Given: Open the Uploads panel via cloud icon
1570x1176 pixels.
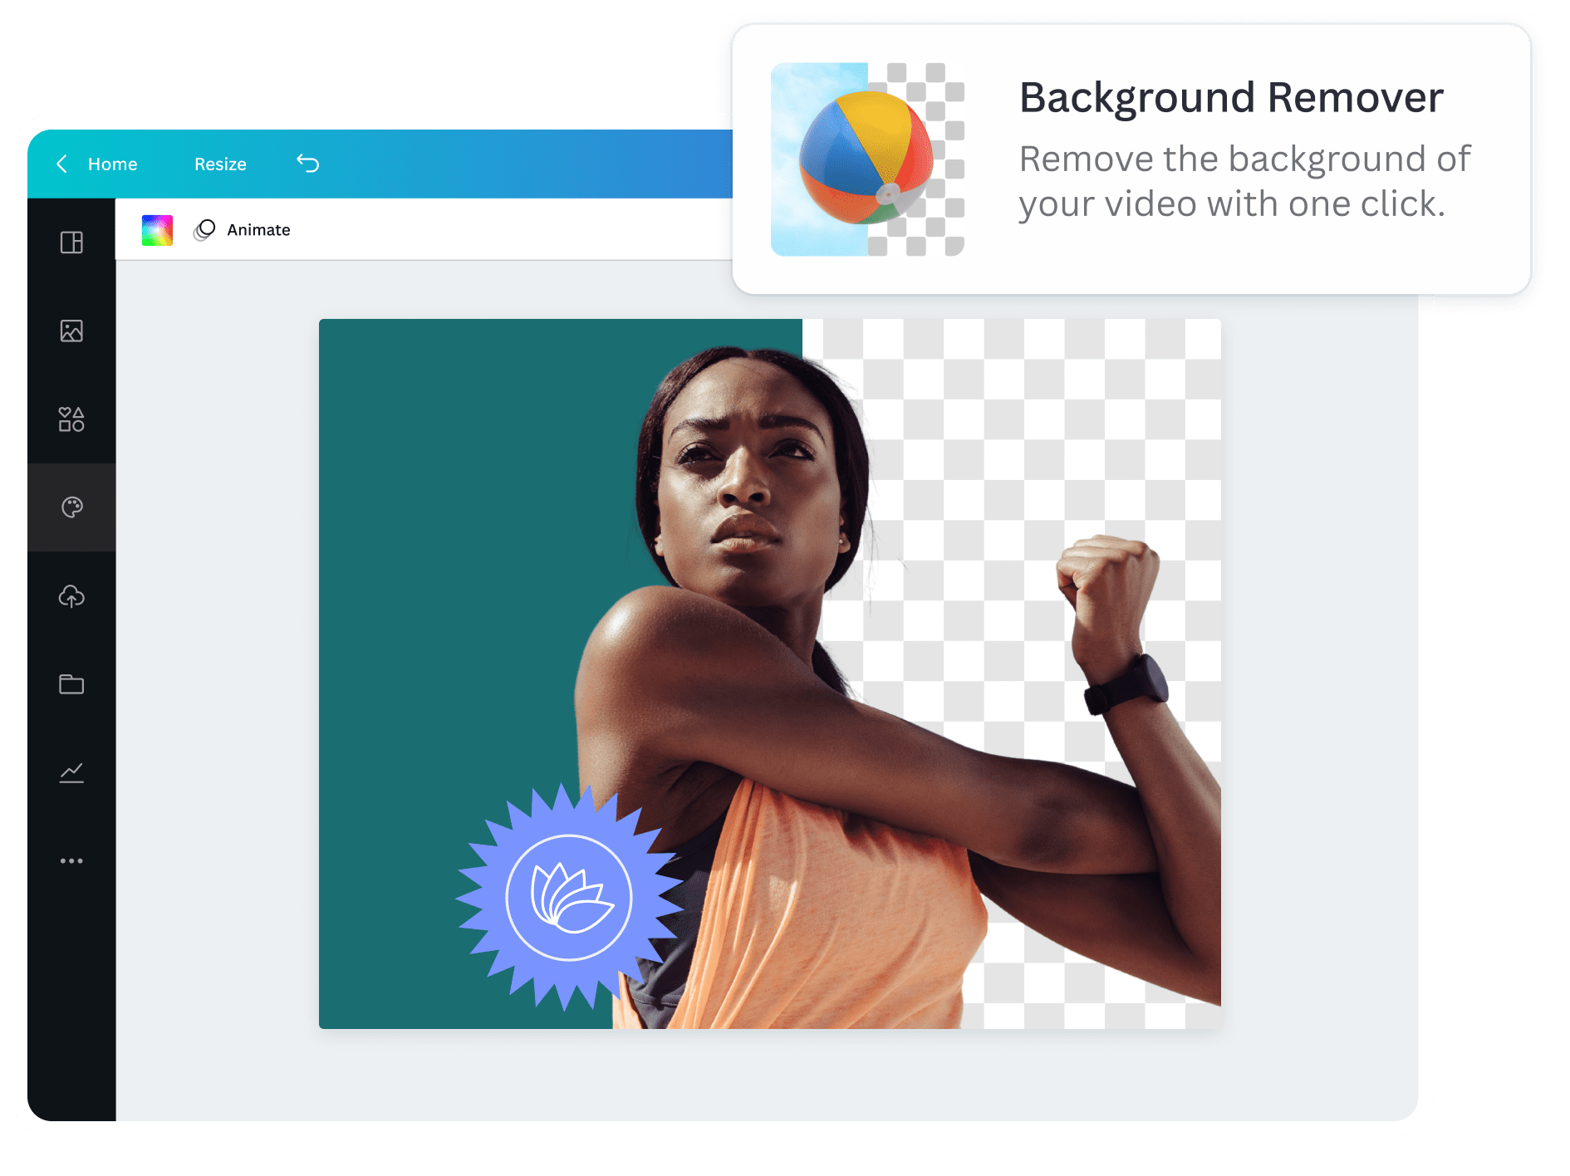Looking at the screenshot, I should click(x=71, y=595).
